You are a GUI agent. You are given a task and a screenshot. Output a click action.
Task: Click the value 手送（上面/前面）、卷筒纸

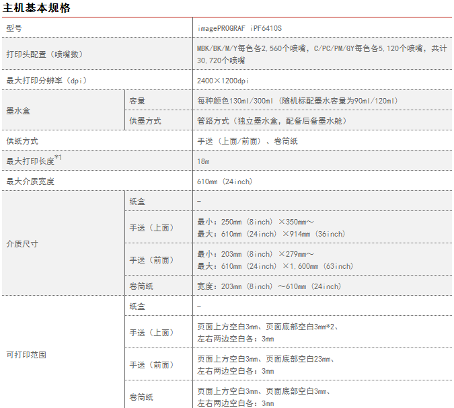248,141
